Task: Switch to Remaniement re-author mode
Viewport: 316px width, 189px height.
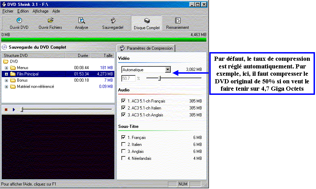Action: tap(177, 23)
